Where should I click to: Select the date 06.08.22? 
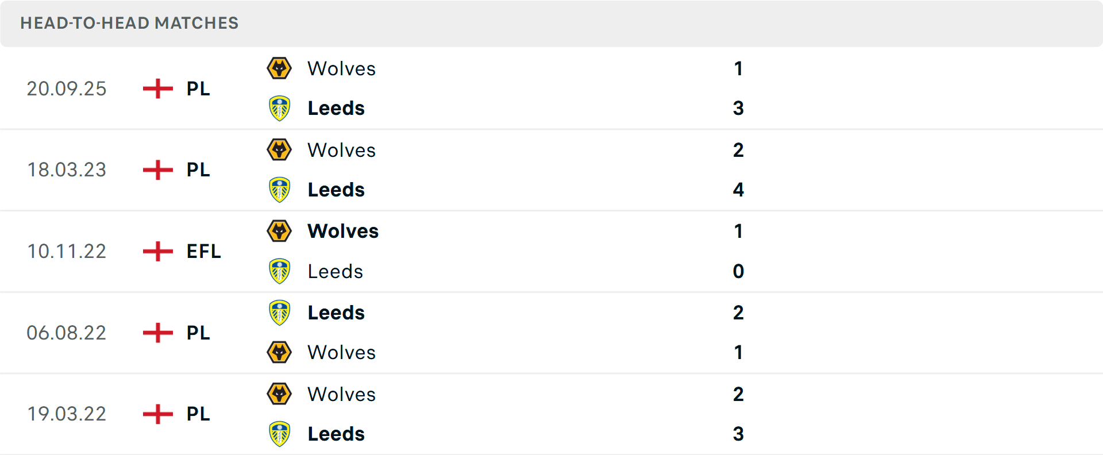[x=67, y=333]
